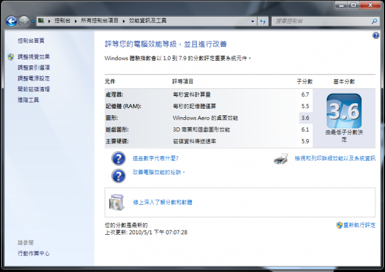Open 改善電腦效能的祕訣 link
The image size is (385, 272).
coord(158,172)
